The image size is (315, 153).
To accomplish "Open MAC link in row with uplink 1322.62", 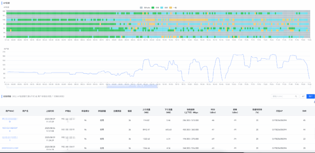I will click(x=10, y=139).
